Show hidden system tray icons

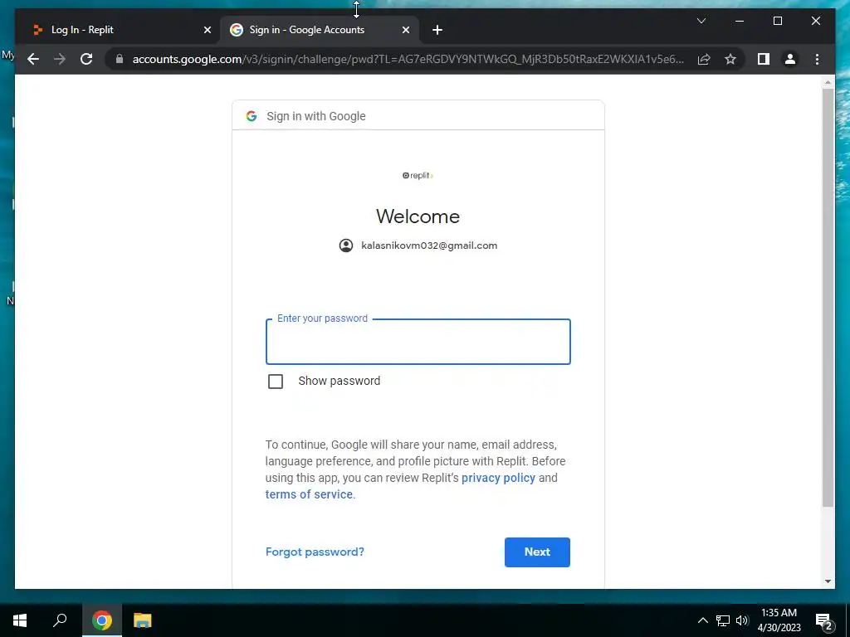[x=702, y=620]
